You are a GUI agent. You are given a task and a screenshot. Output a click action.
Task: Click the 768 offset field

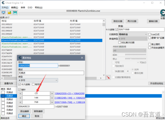36,102
